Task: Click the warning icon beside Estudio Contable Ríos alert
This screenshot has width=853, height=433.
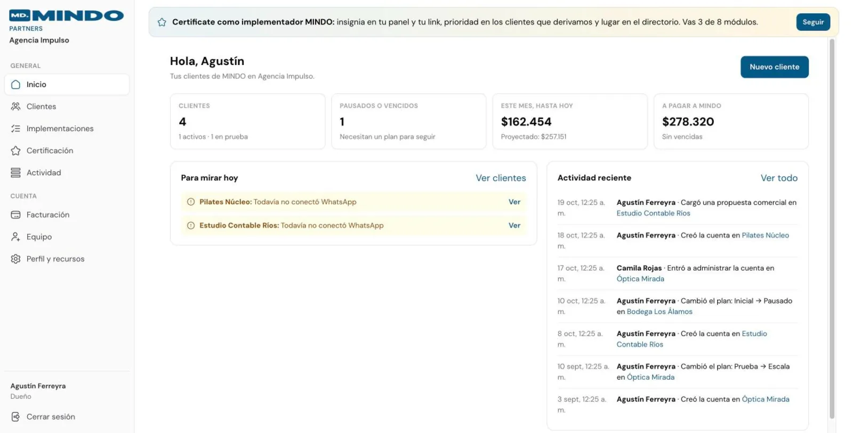Action: (x=191, y=226)
